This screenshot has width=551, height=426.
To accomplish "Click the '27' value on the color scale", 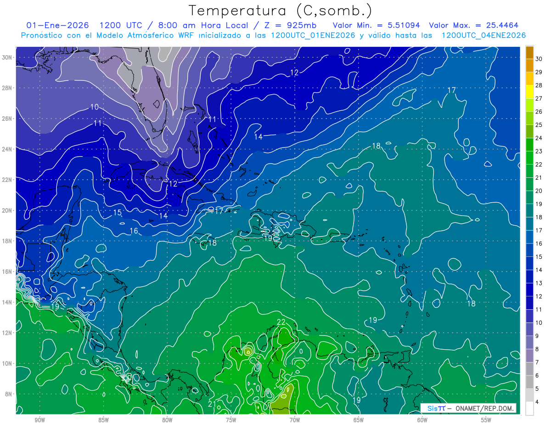I will pos(539,98).
